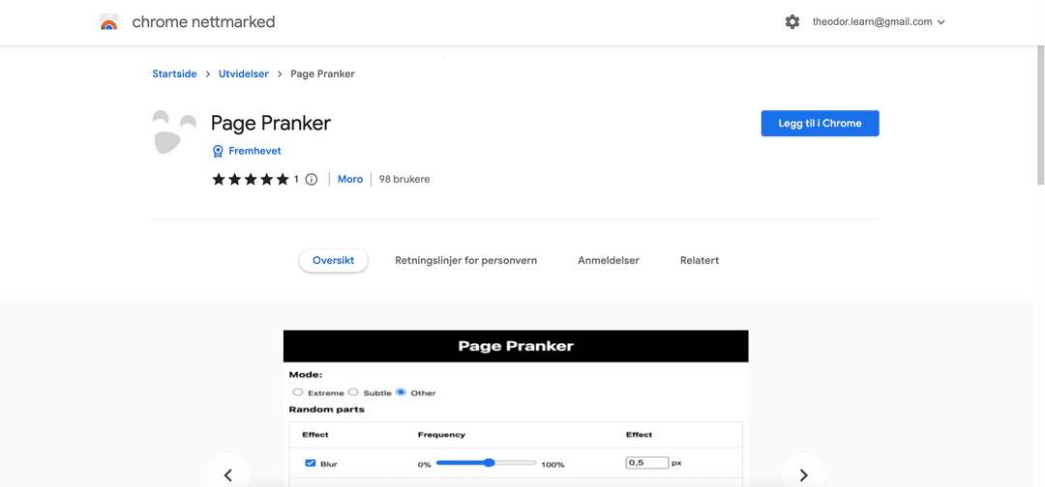Go to the Startside breadcrumb link
The height and width of the screenshot is (487, 1045).
coord(174,73)
